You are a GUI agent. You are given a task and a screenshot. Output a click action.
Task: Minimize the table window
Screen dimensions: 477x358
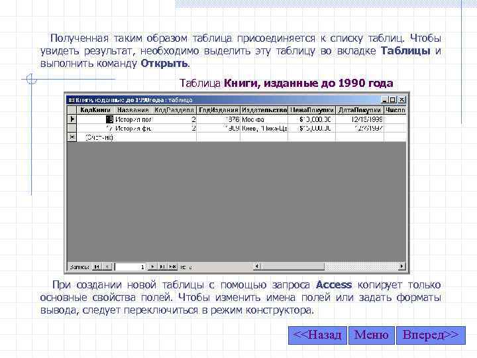(385, 100)
